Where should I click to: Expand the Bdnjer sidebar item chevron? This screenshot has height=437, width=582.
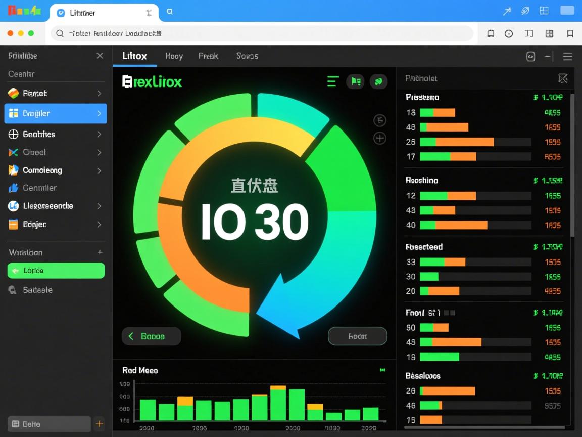tap(99, 225)
